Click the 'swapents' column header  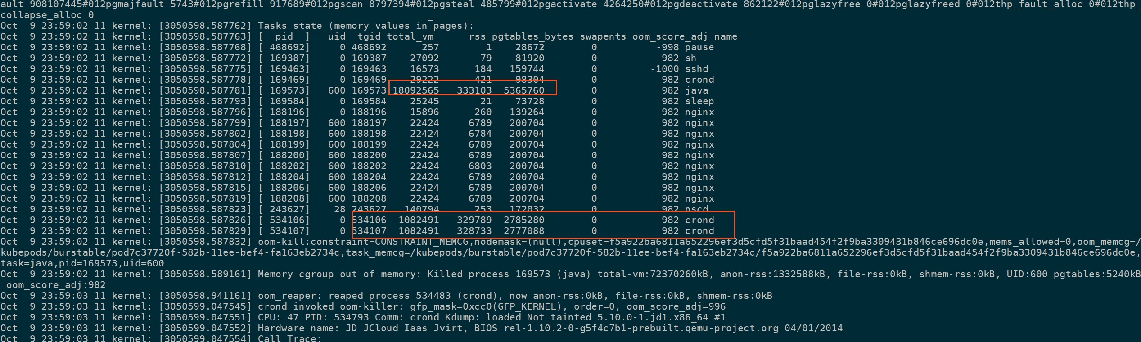click(603, 36)
